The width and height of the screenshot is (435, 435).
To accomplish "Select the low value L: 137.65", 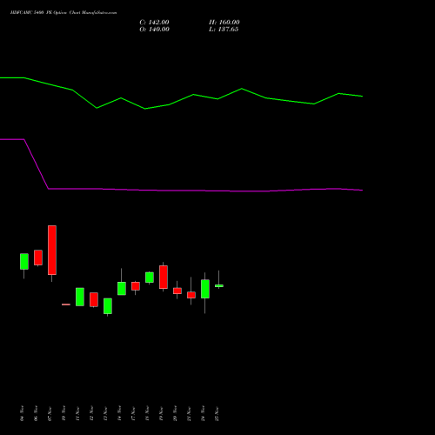I will coord(224,30).
